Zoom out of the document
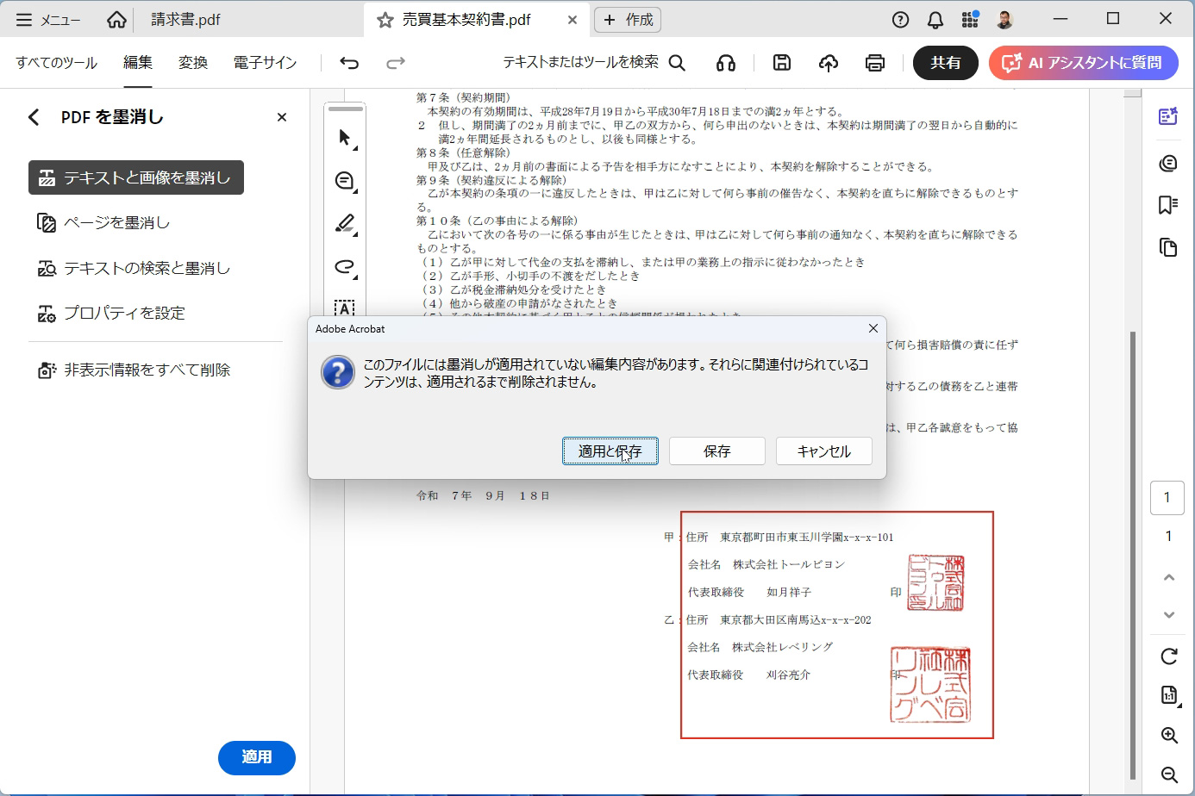 point(1169,774)
